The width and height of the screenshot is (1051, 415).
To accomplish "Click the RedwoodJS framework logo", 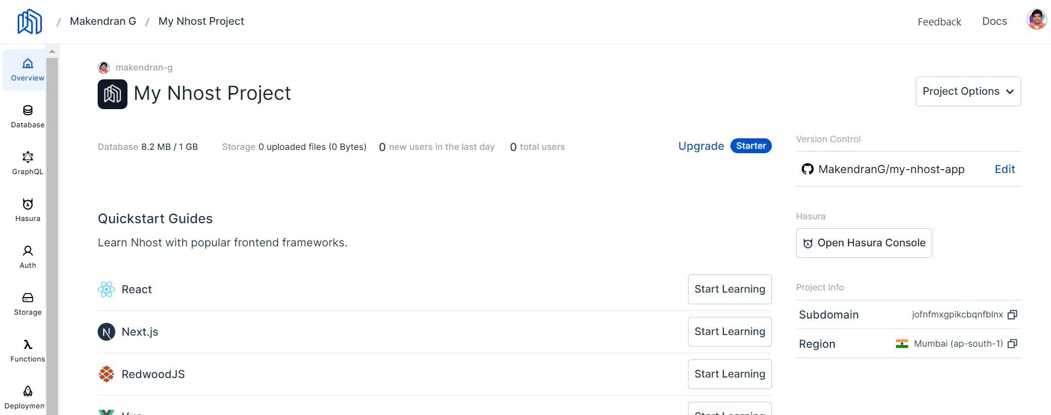I will click(106, 374).
